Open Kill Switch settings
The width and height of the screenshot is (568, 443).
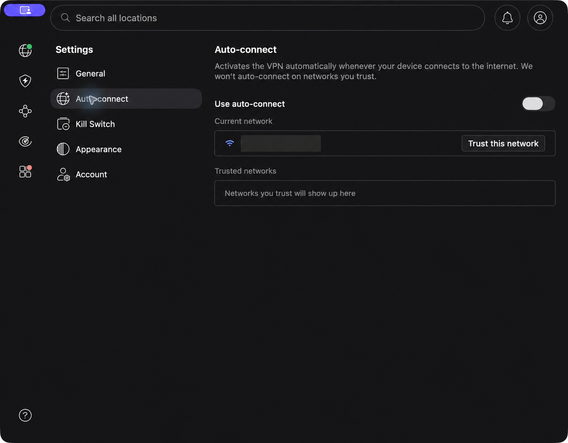(x=126, y=124)
